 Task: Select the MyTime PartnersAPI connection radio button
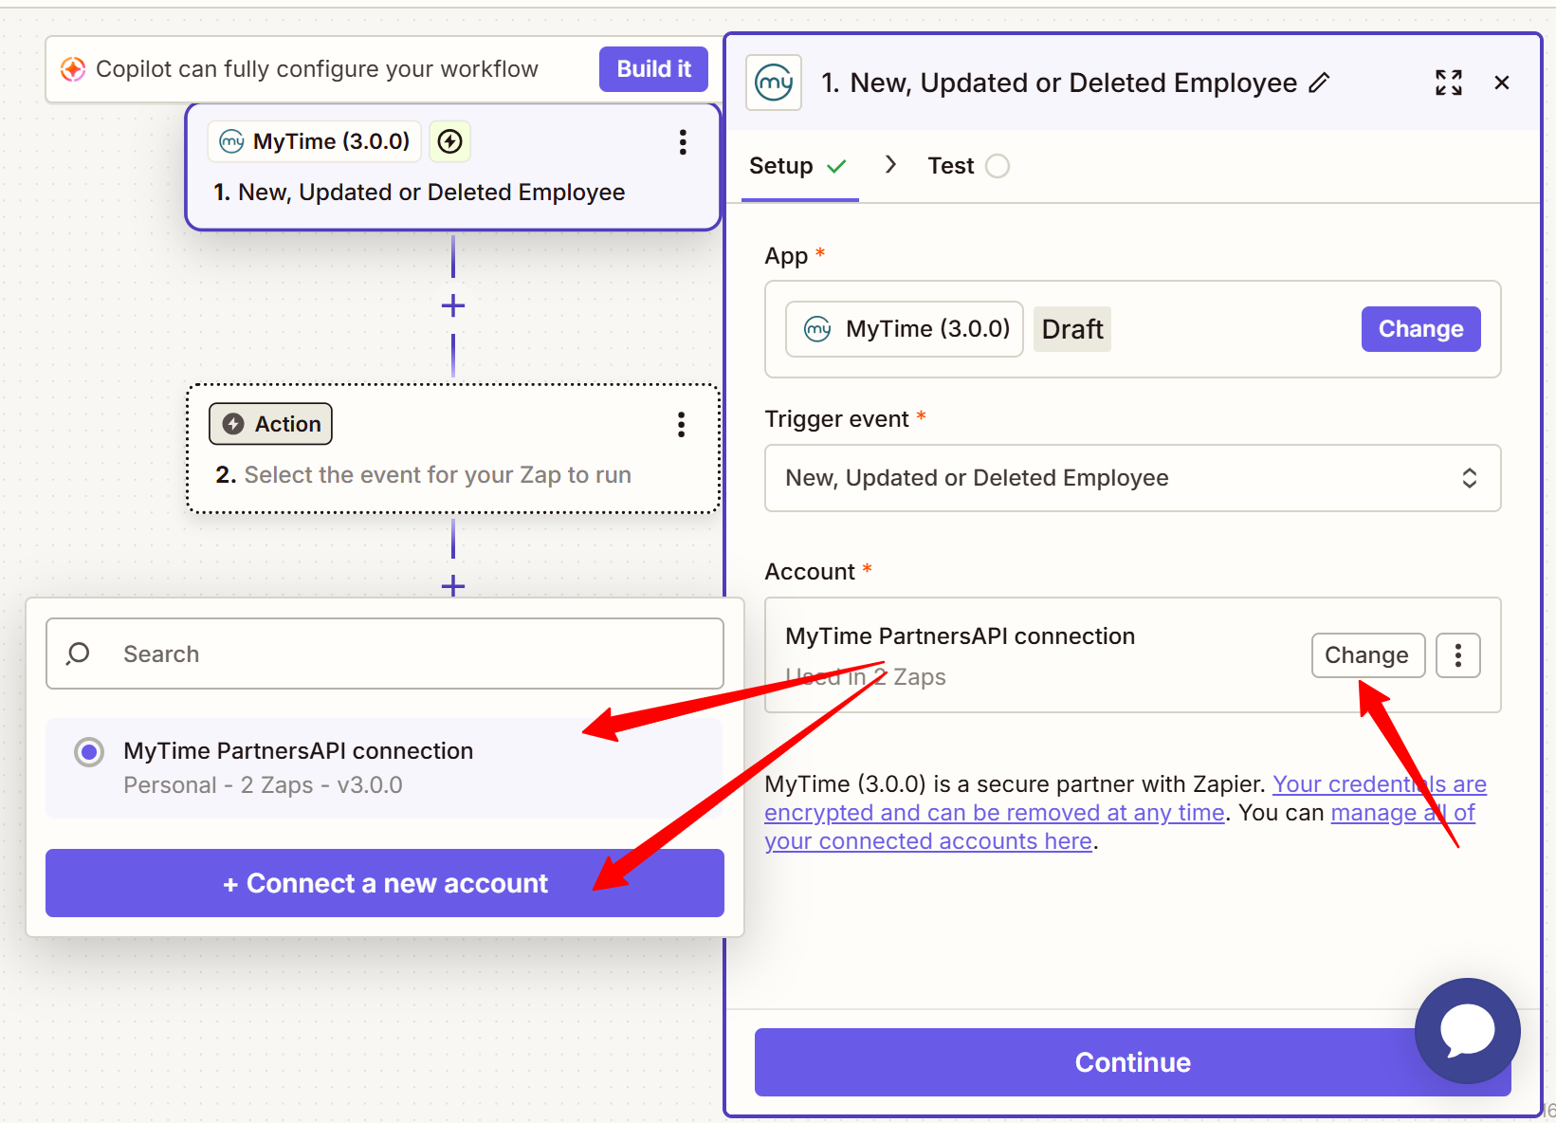[89, 753]
